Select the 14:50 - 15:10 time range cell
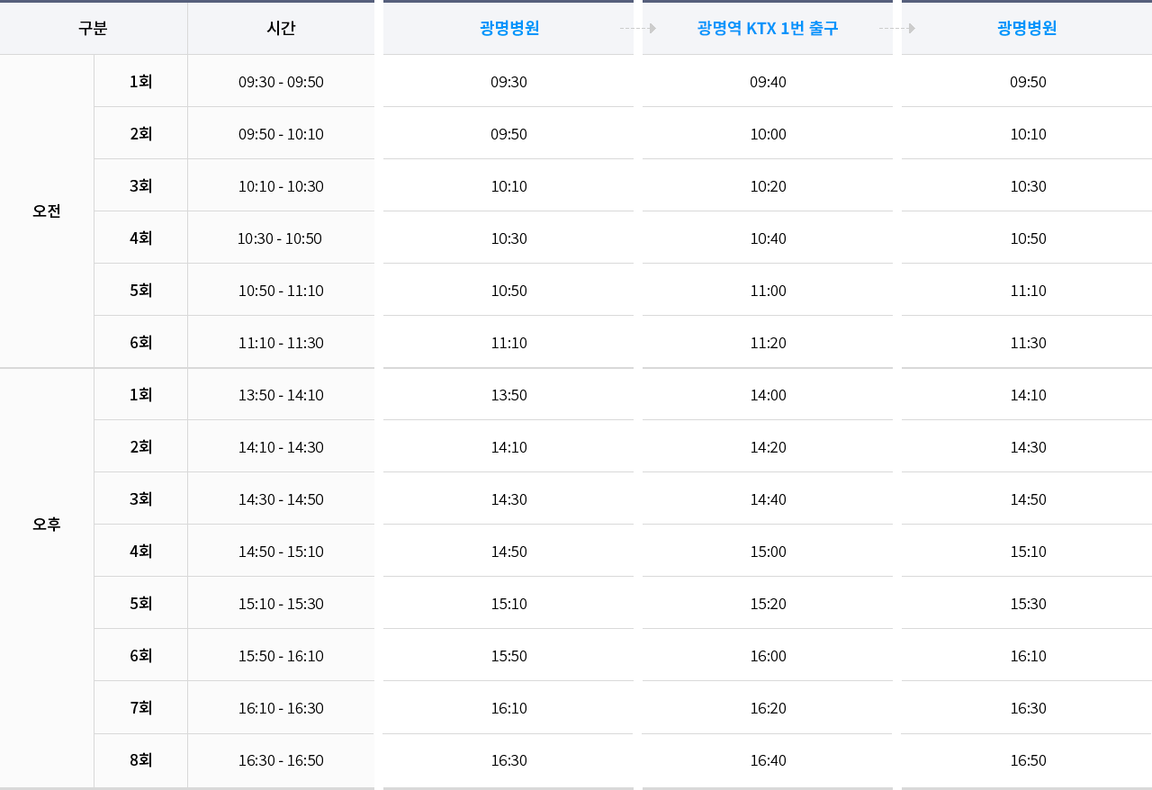This screenshot has height=790, width=1152. point(281,552)
